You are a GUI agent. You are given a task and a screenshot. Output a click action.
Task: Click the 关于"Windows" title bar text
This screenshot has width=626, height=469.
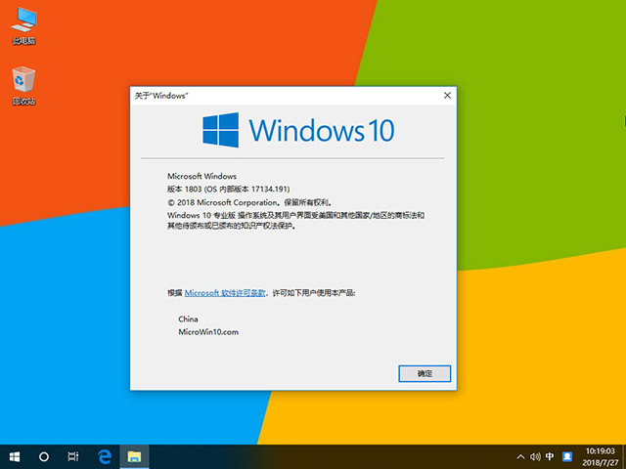[x=161, y=96]
